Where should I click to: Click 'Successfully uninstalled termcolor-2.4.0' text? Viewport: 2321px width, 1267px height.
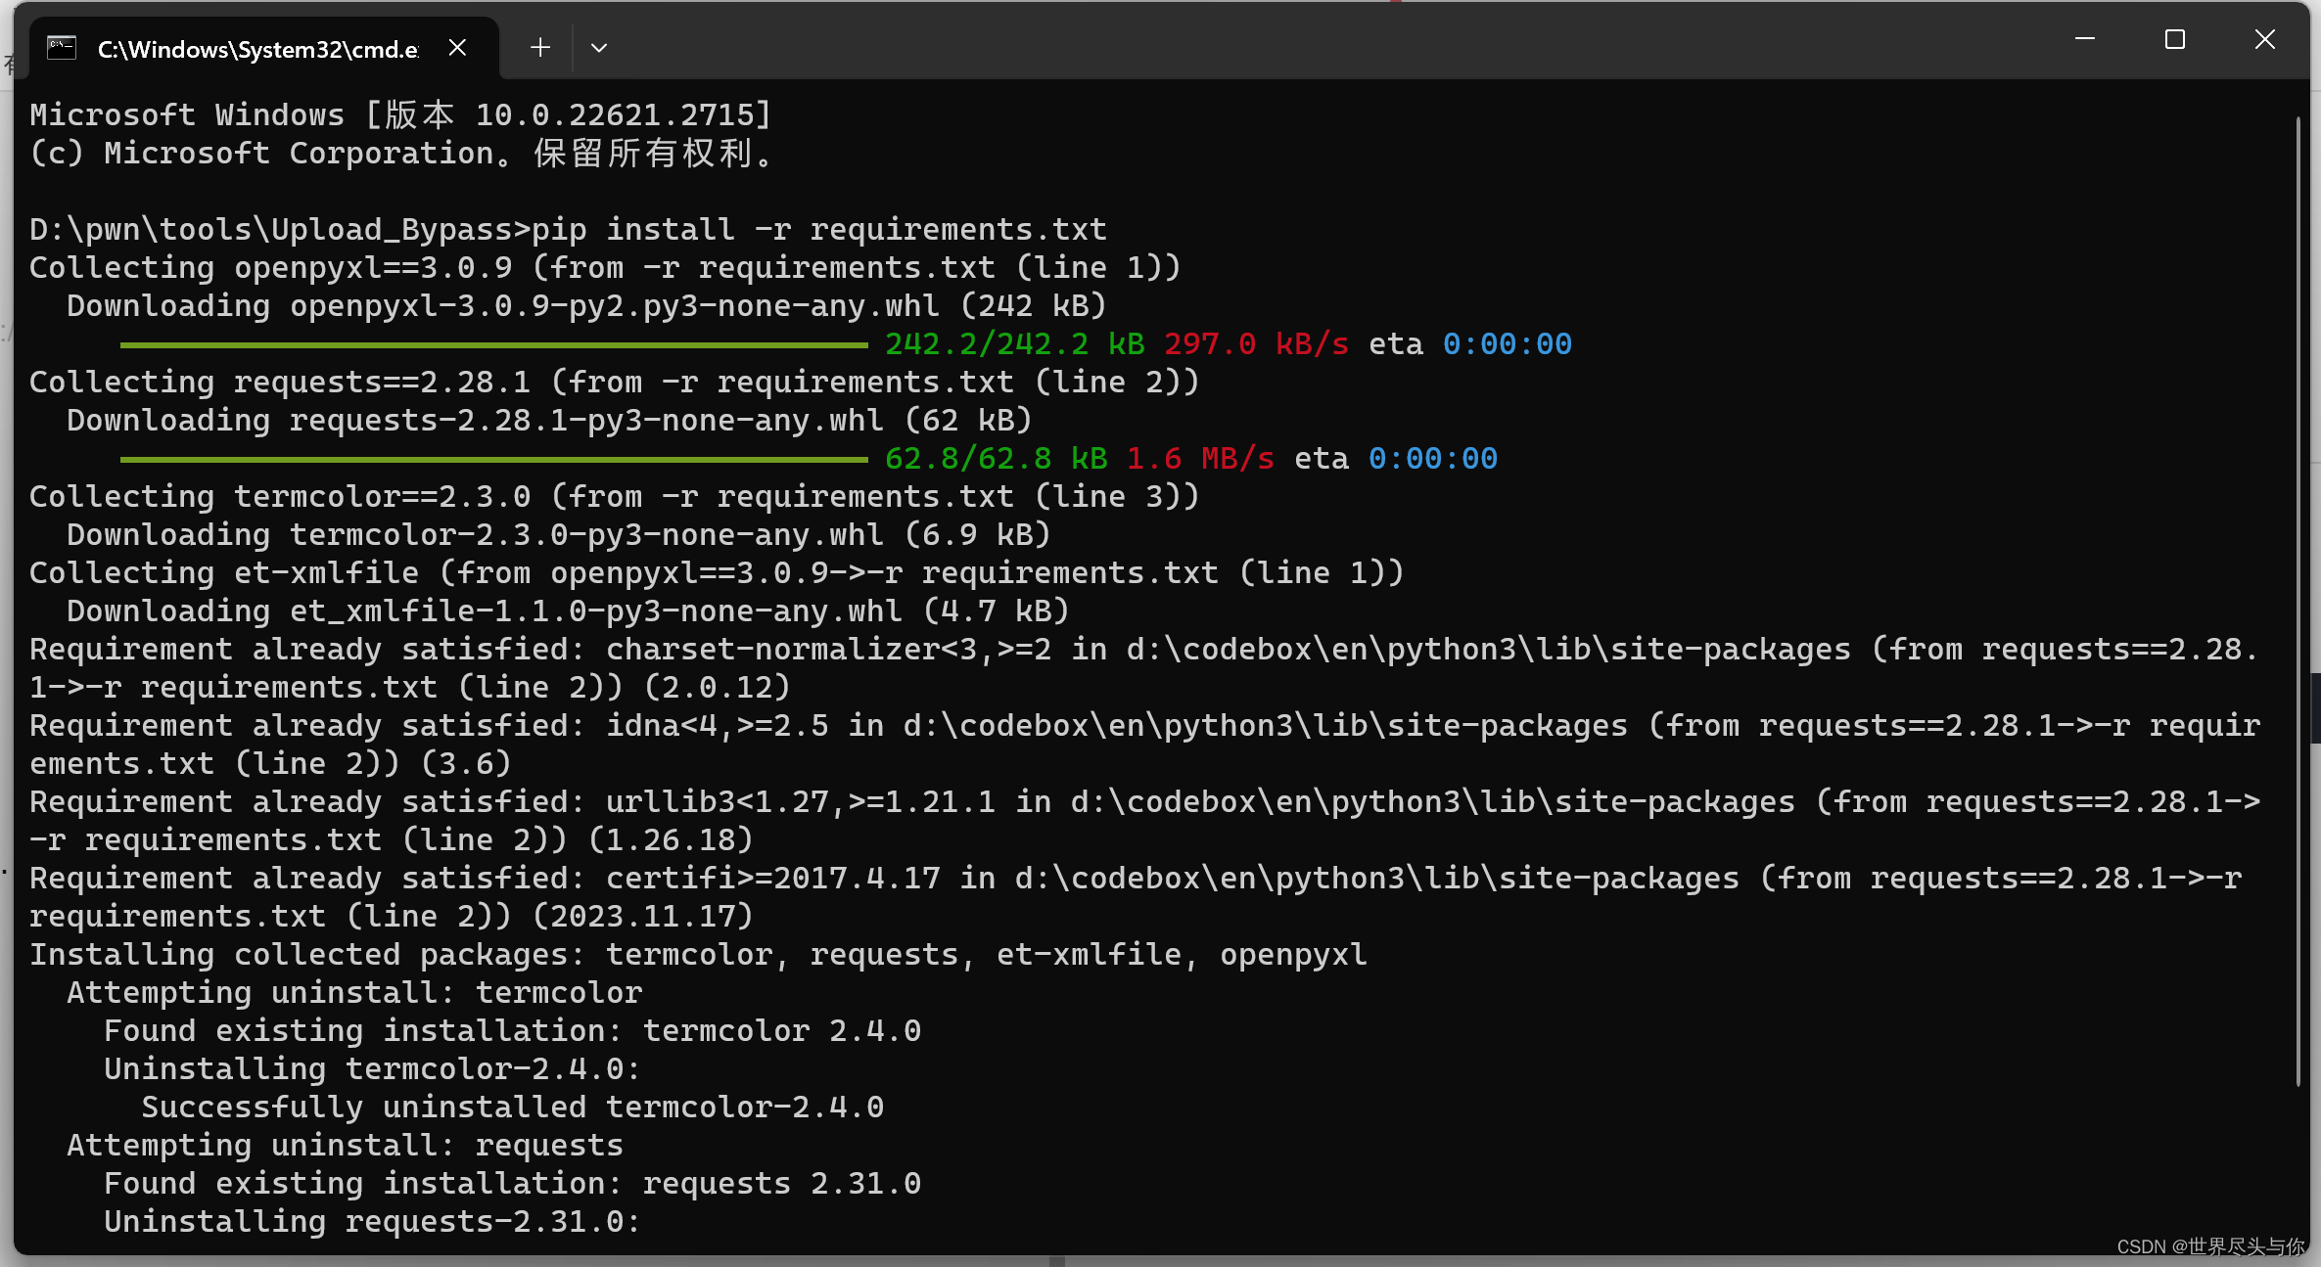512,1108
